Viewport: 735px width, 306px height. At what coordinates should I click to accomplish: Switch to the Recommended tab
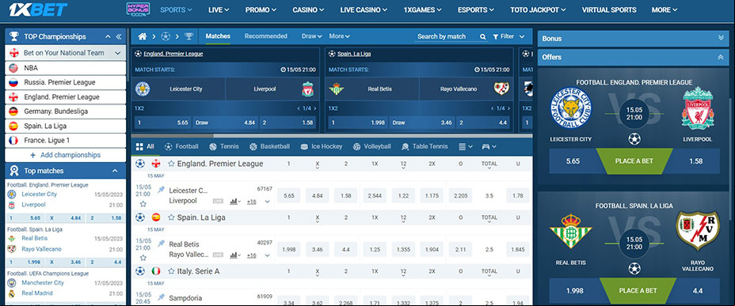(x=266, y=36)
